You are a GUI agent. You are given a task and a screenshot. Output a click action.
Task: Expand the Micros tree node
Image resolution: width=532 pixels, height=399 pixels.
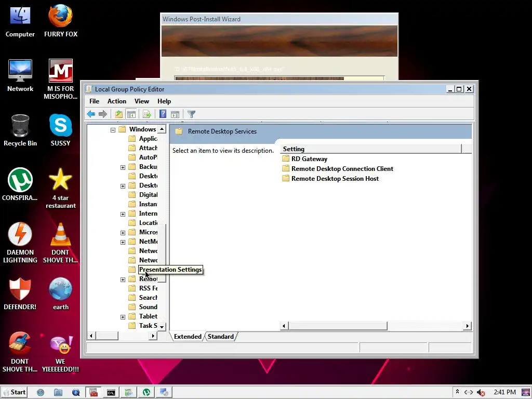pos(123,233)
